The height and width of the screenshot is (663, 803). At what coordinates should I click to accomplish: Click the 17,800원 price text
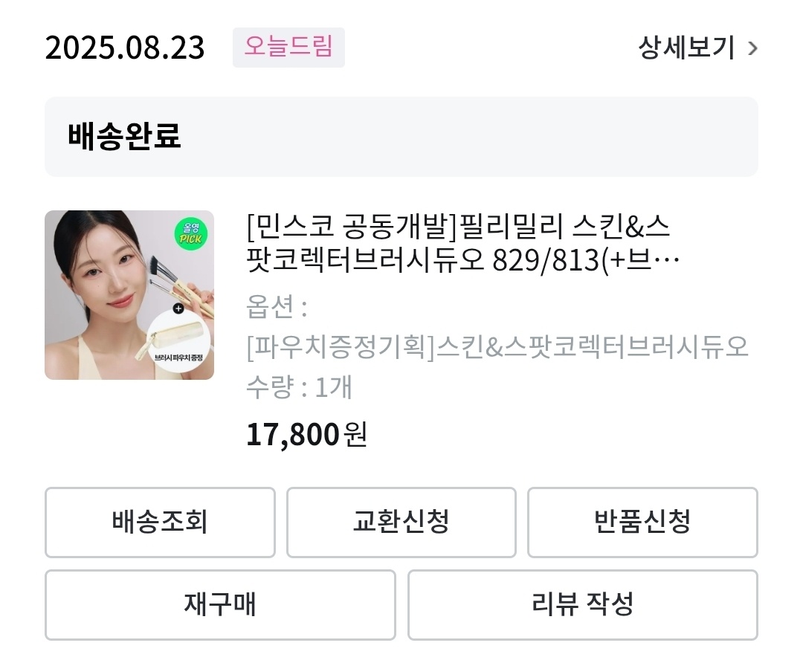pos(306,435)
